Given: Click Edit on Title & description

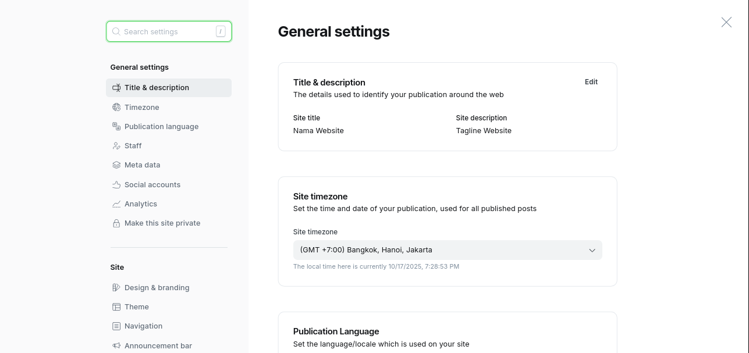Looking at the screenshot, I should (x=591, y=82).
